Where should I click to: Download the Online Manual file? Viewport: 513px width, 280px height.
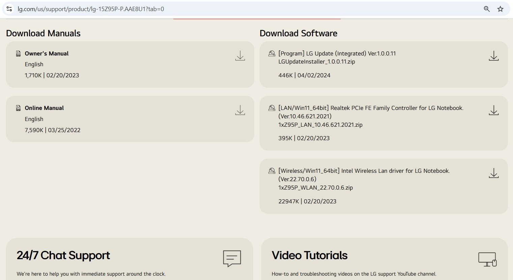tap(240, 110)
